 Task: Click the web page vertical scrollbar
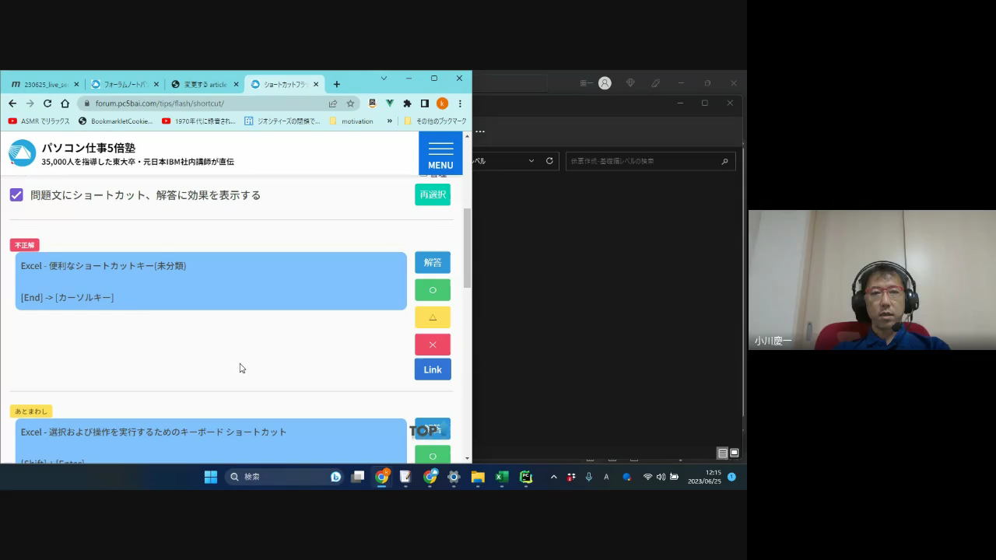467,249
